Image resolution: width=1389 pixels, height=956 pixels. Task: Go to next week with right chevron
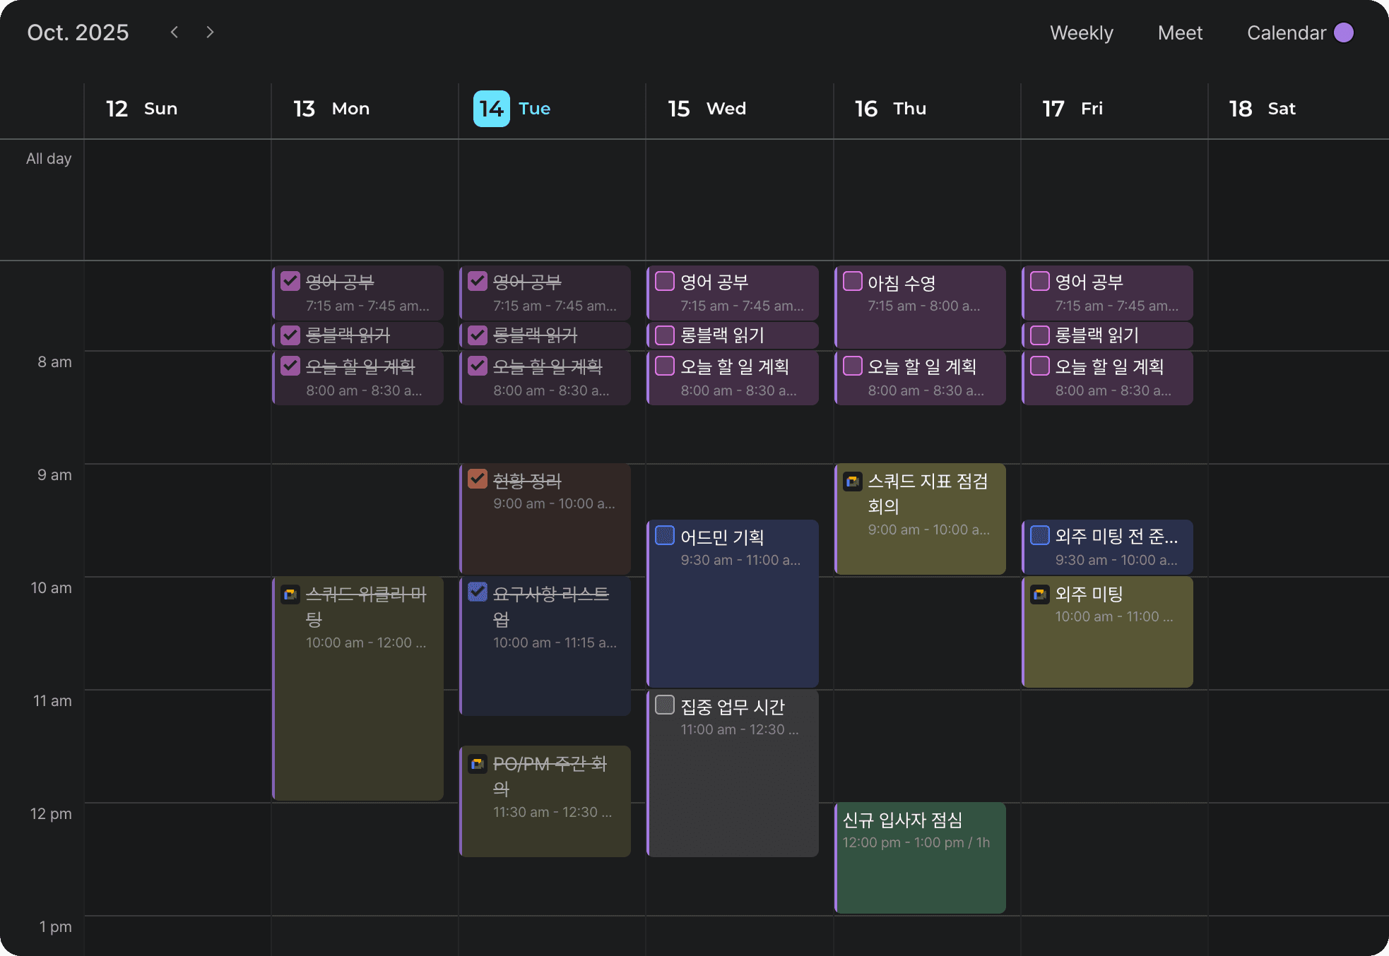[x=210, y=32]
